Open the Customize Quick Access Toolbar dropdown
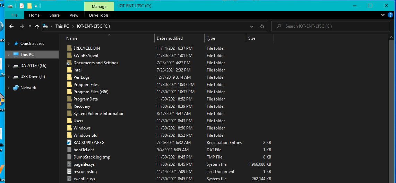 coord(36,6)
